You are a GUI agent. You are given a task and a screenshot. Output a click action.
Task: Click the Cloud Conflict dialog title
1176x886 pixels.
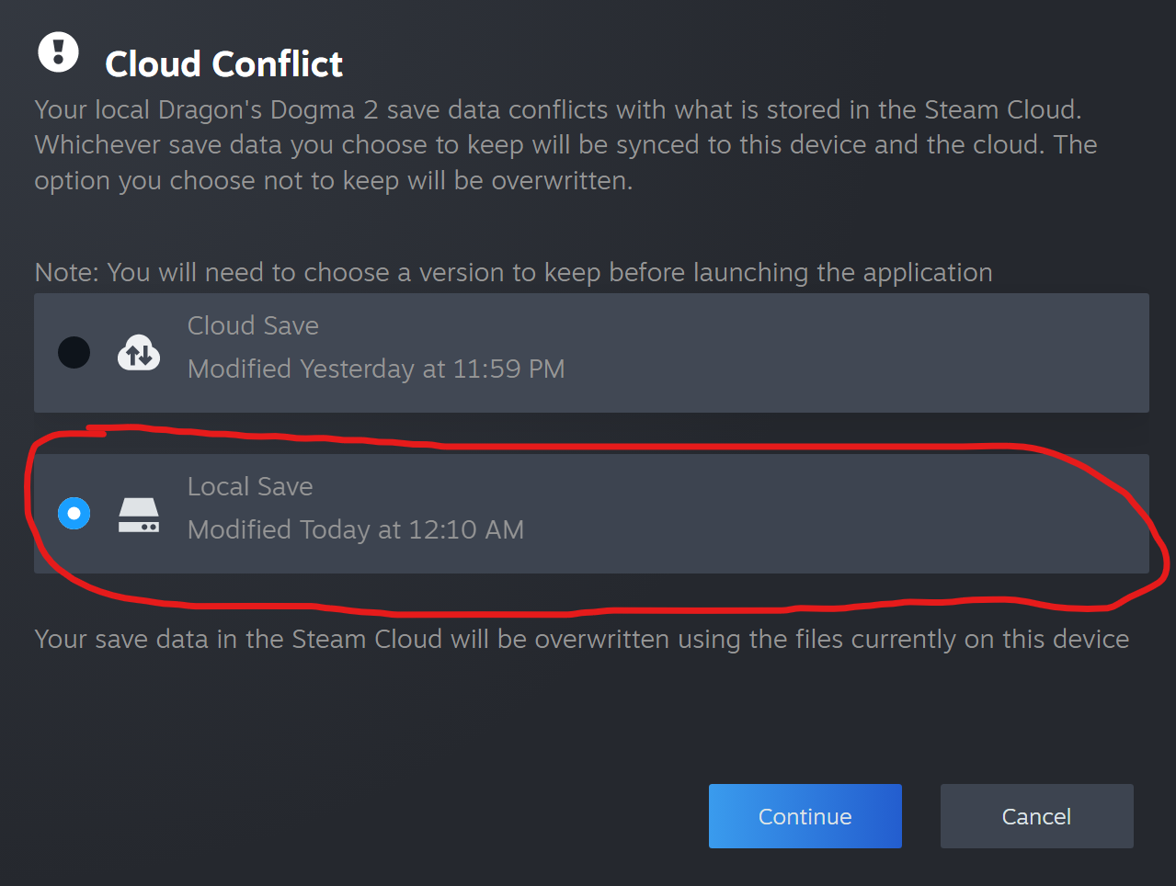tap(223, 64)
